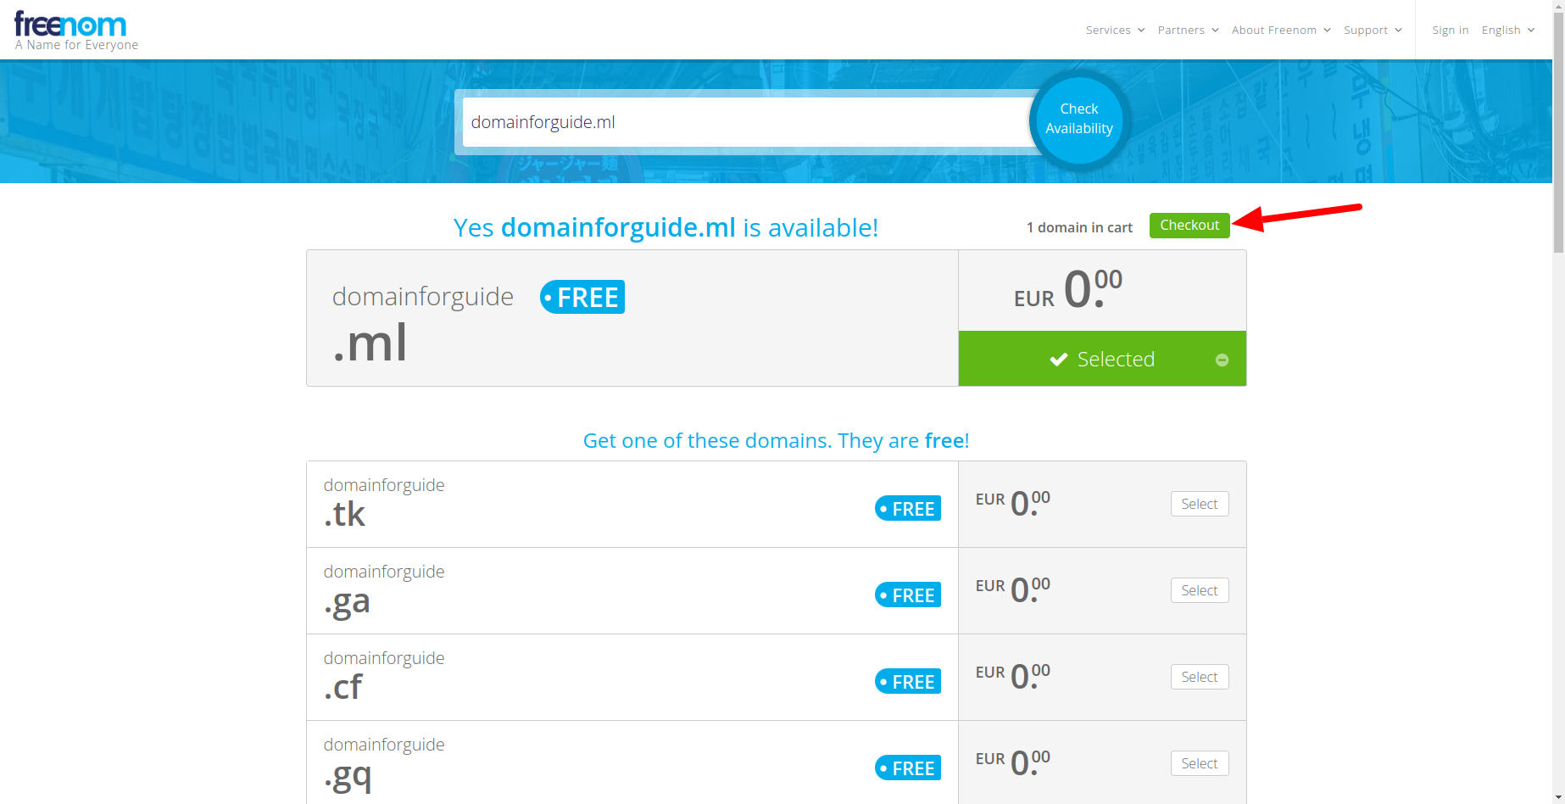The height and width of the screenshot is (804, 1565).
Task: Remove .ml domain with the minus icon
Action: (x=1222, y=360)
